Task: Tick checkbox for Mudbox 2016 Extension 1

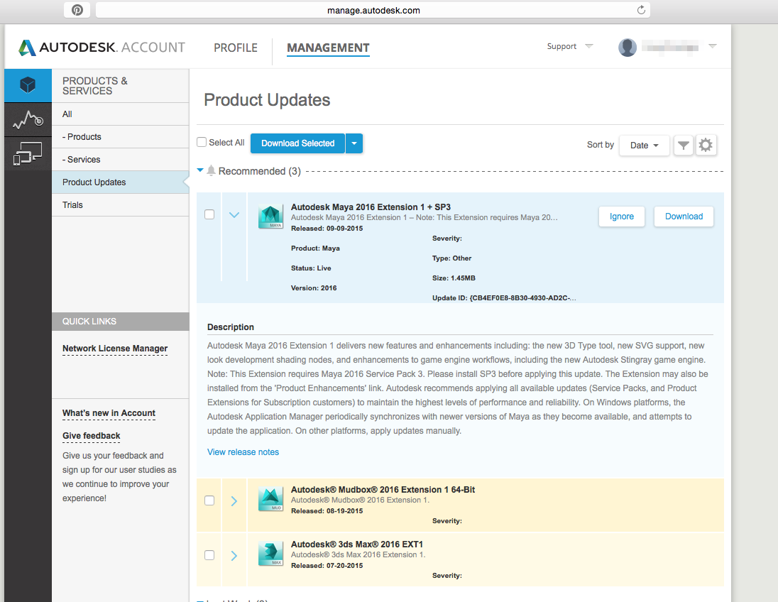Action: click(x=209, y=500)
